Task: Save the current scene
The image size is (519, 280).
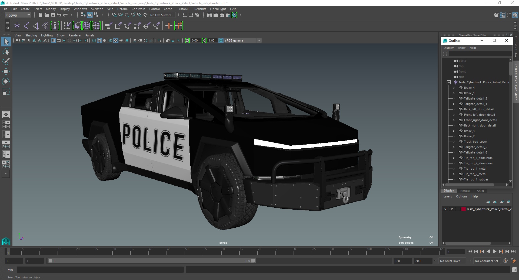Action: pyautogui.click(x=53, y=15)
